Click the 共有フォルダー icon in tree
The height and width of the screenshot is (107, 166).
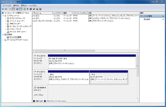8,24
